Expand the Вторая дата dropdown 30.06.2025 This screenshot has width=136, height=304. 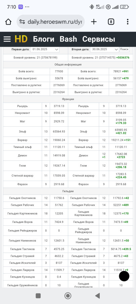(104, 49)
